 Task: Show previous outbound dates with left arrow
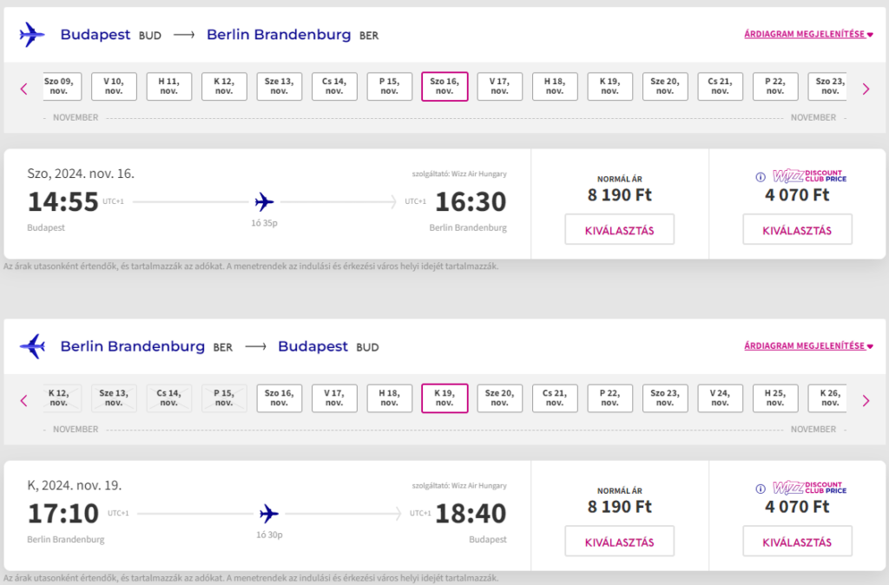(23, 89)
